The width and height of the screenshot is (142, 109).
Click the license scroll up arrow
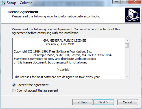coord(127,41)
